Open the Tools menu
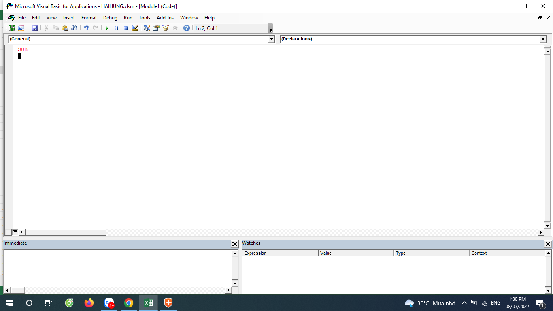553x311 pixels. [x=145, y=18]
